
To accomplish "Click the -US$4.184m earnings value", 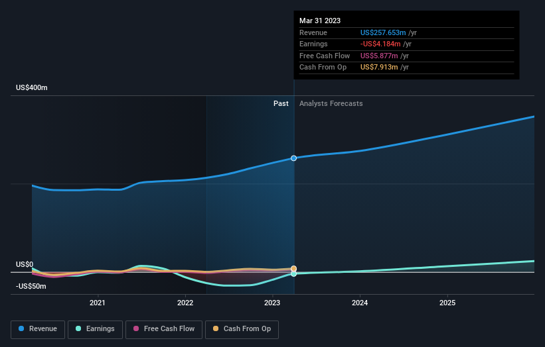I will click(380, 44).
